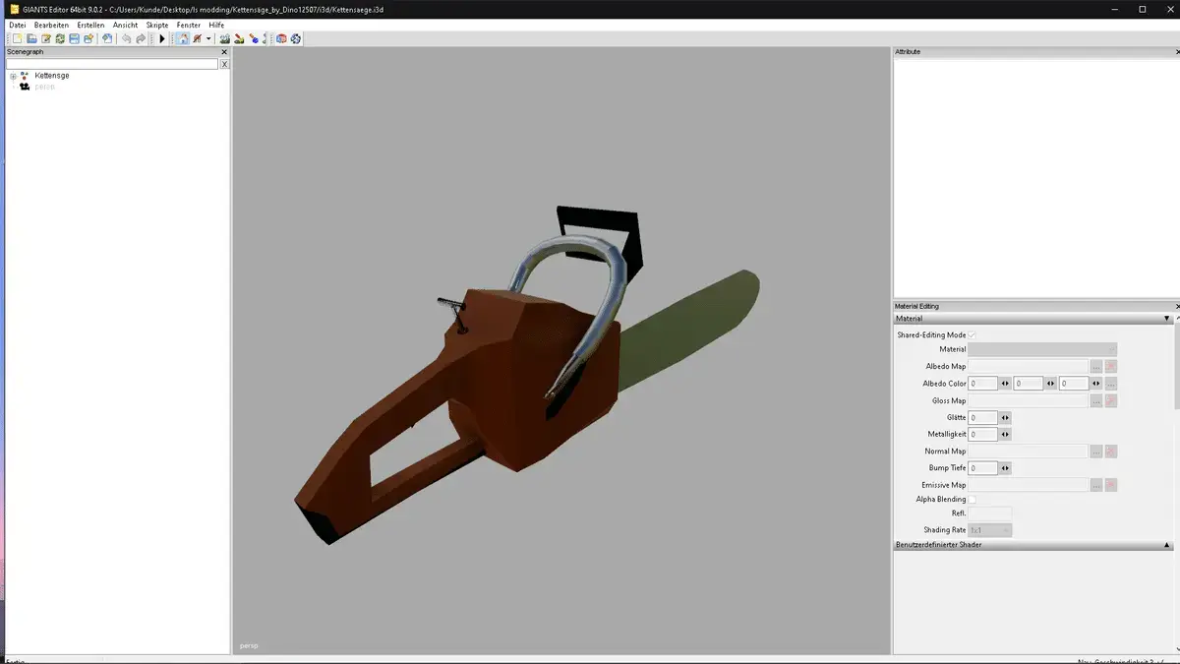Click the Open file folder icon

pyautogui.click(x=31, y=38)
